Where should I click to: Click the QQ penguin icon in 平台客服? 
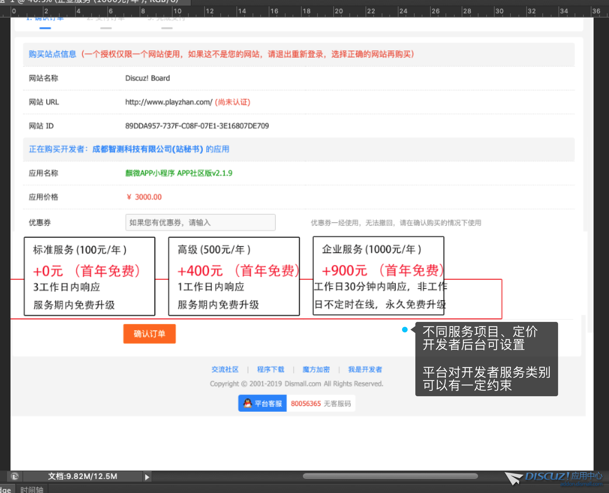tap(248, 403)
